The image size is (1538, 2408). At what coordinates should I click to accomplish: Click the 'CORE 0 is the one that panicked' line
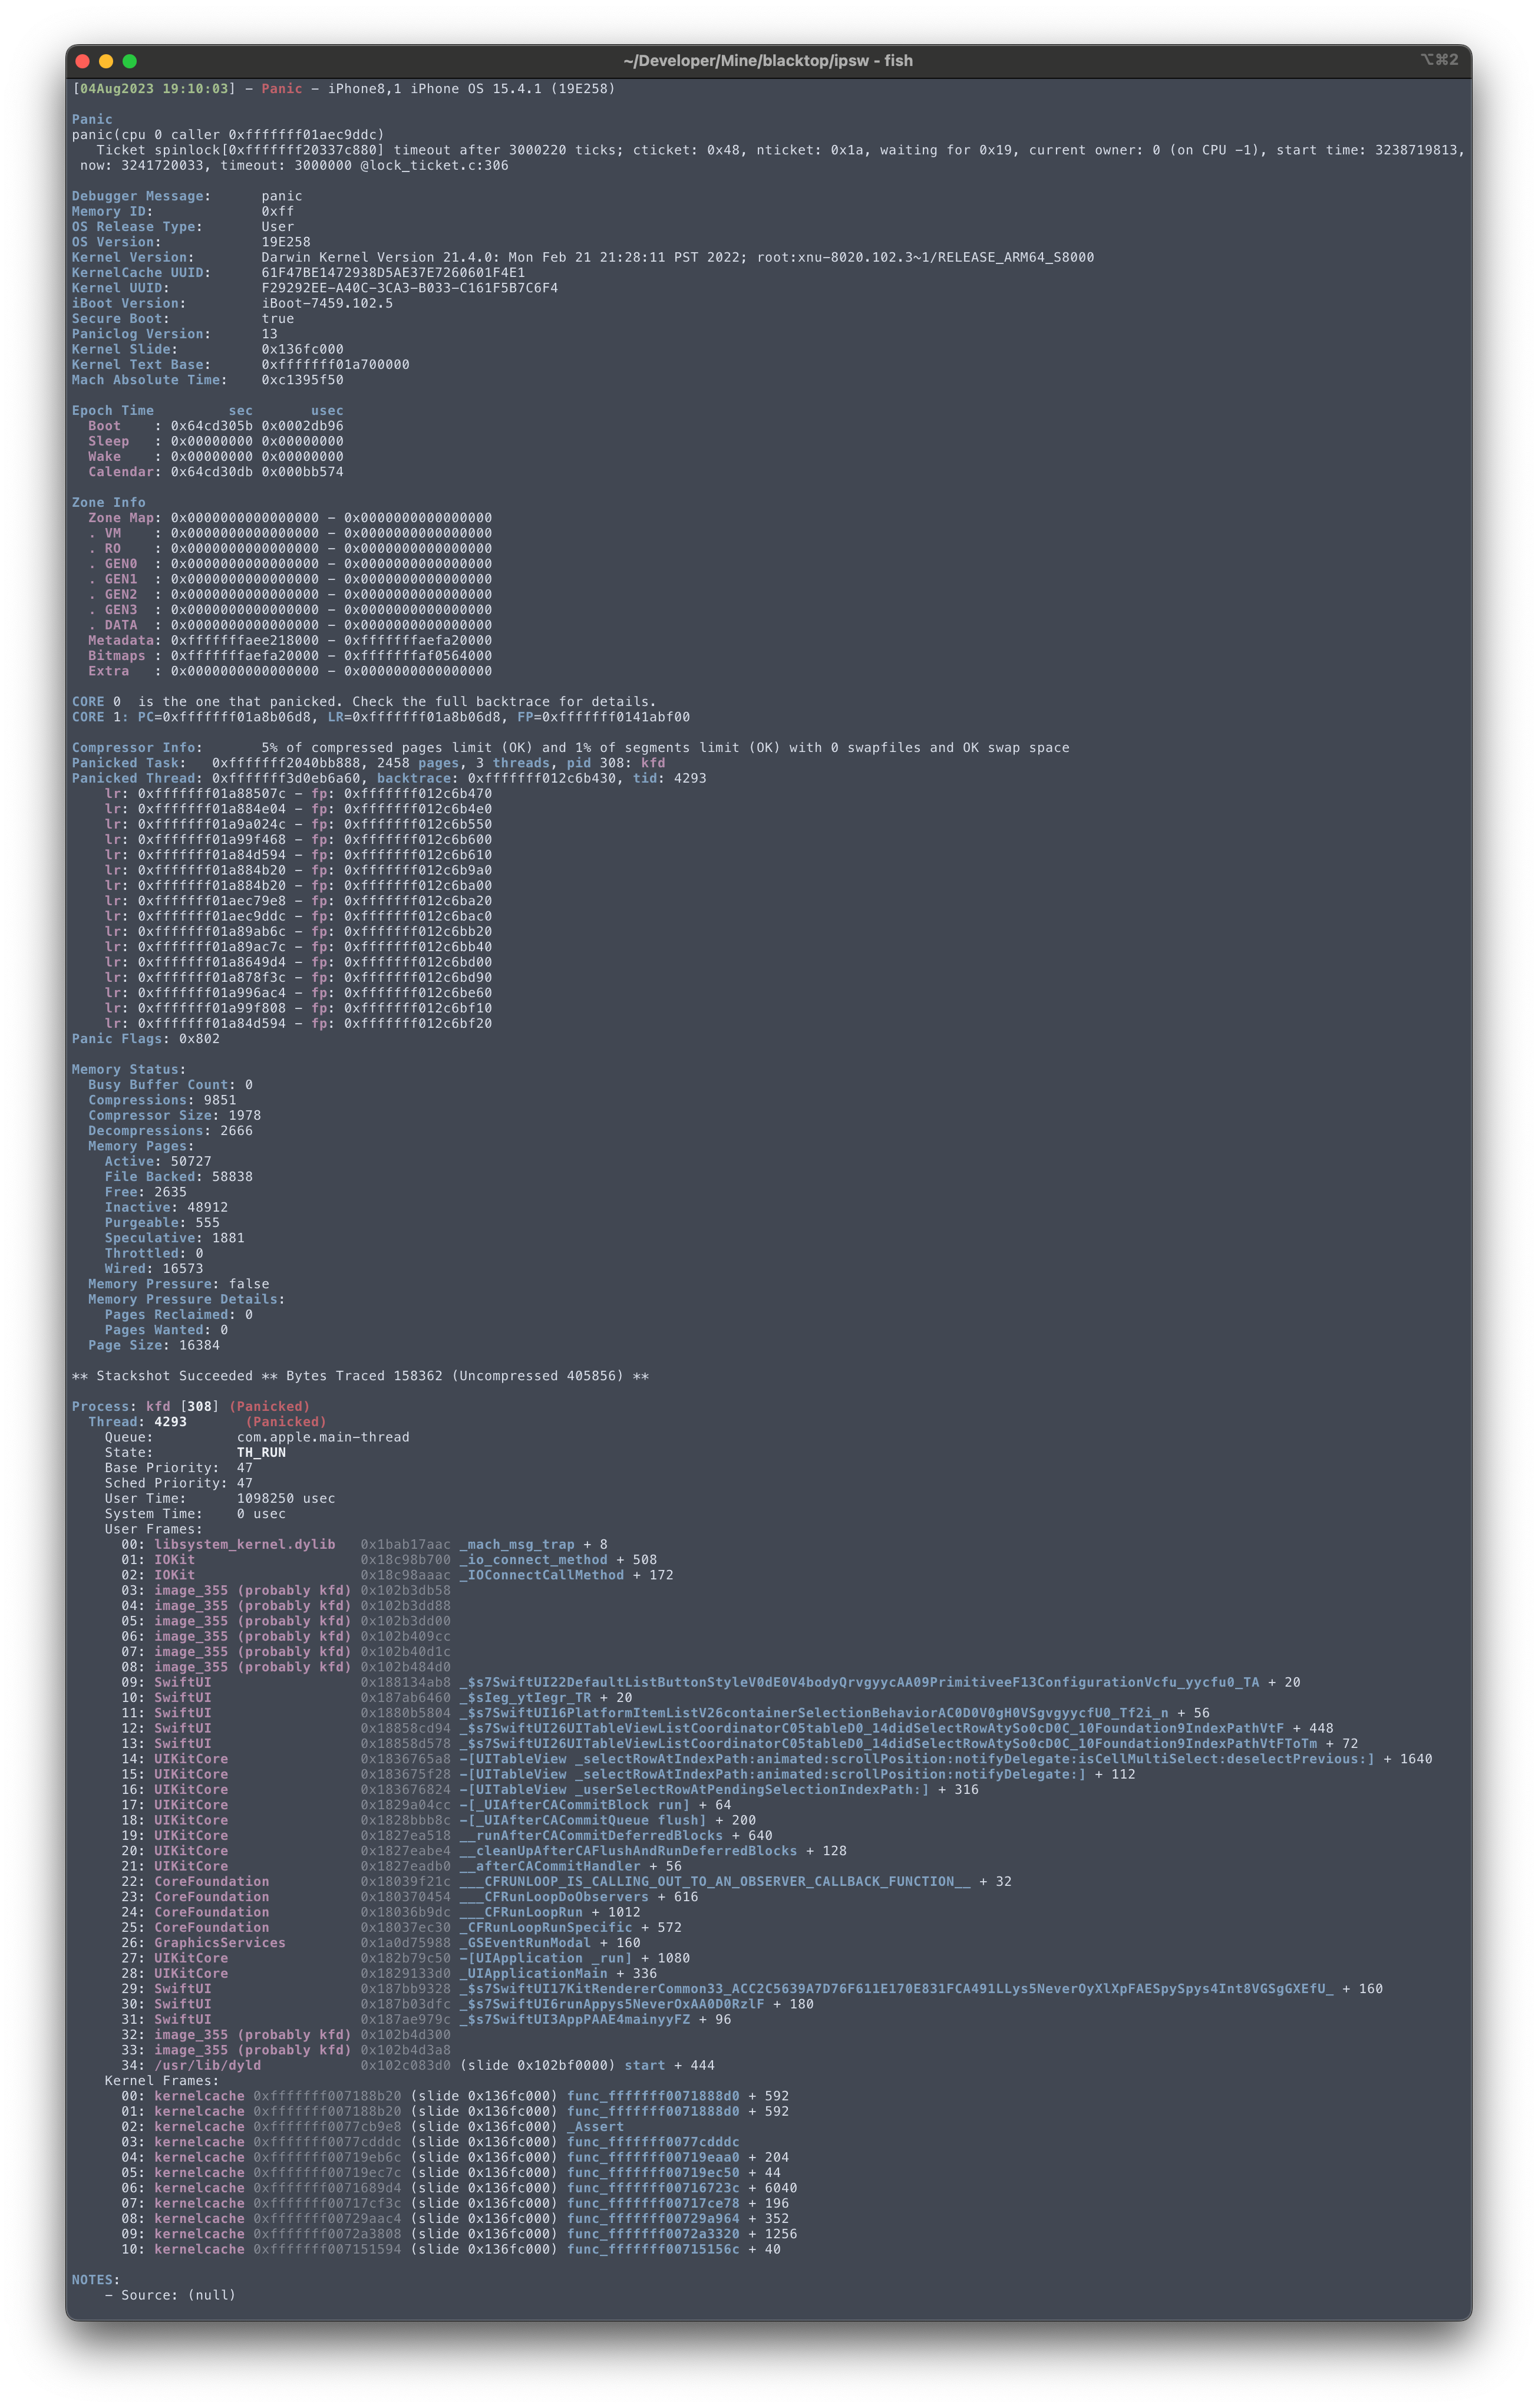[364, 702]
